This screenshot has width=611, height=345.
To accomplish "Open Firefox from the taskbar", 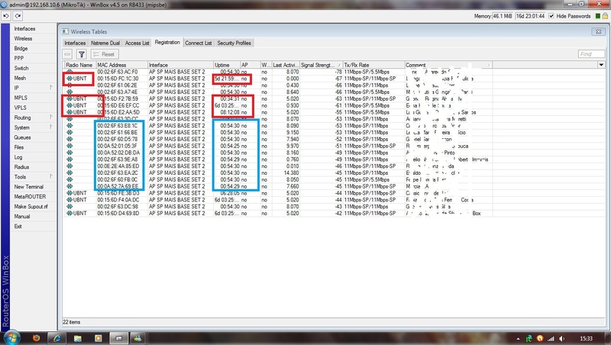I will pyautogui.click(x=36, y=338).
